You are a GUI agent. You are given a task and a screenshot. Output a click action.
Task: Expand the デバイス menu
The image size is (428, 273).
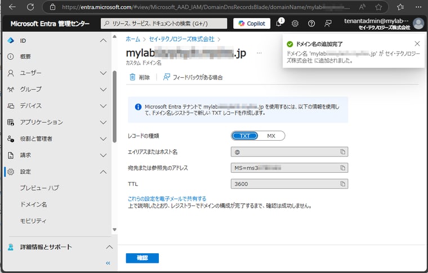click(x=103, y=106)
